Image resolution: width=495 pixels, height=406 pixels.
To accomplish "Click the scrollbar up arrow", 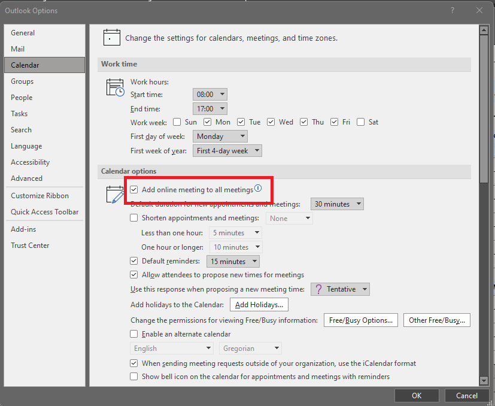I will [x=484, y=31].
